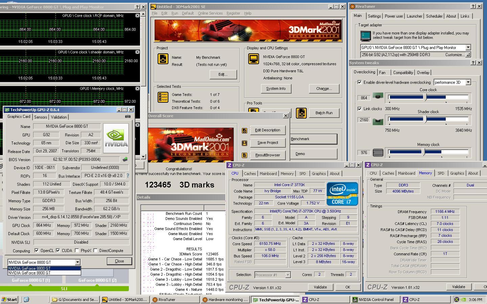Viewport: 487px width, 304px height.
Task: Open the GPU selector dropdown in GPU-Z
Action: (x=77, y=262)
